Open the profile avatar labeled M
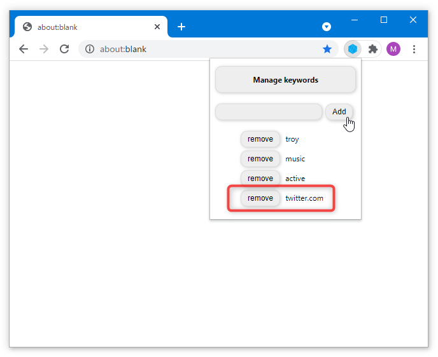438x357 pixels. coord(393,49)
